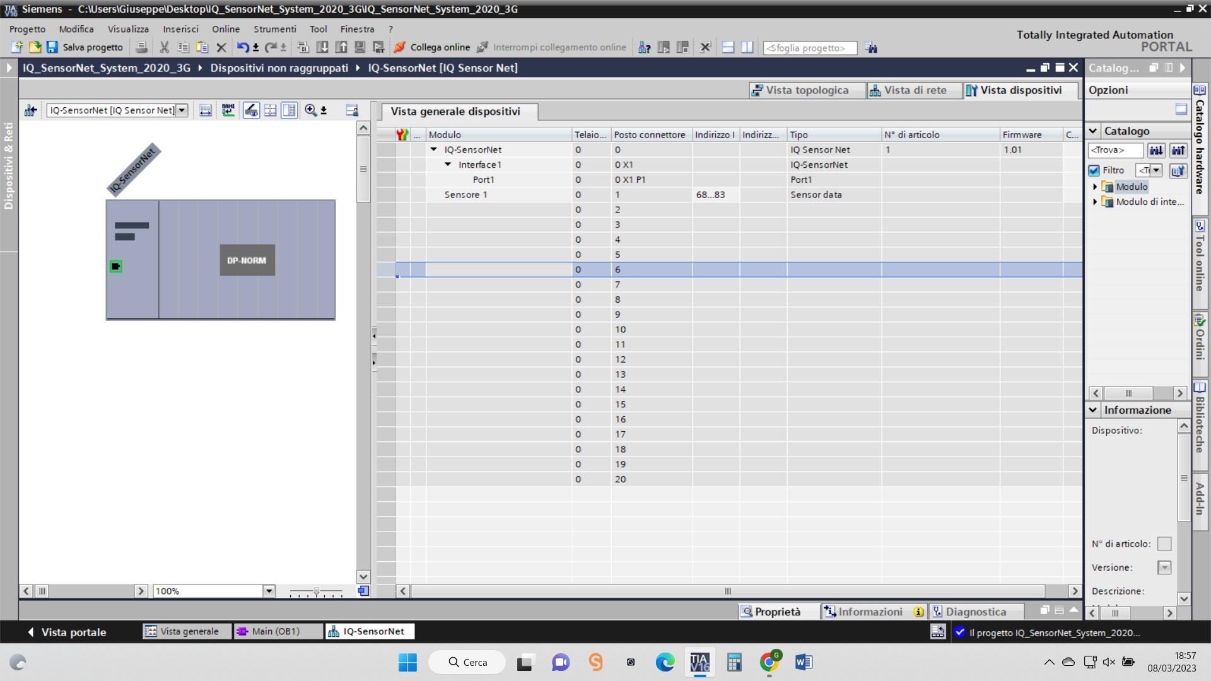Click the Trova search field in catalog
This screenshot has width=1211, height=681.
[x=1114, y=150]
